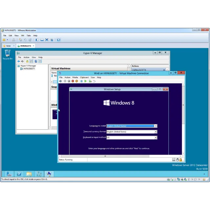Click the keyboard icon in the VM Connection status bar
This screenshot has width=210, height=210.
(174, 160)
